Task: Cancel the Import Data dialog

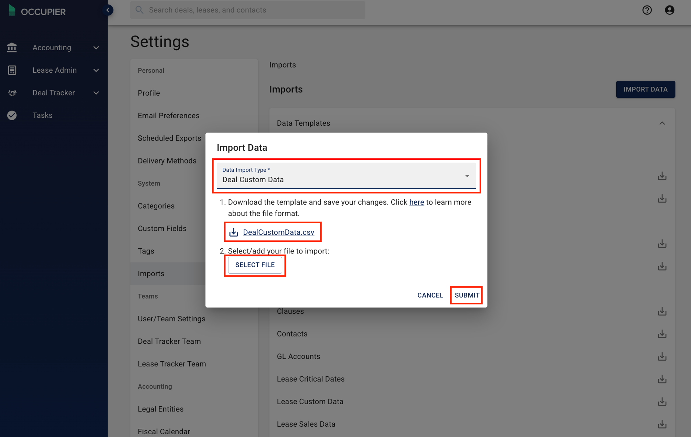Action: [430, 295]
